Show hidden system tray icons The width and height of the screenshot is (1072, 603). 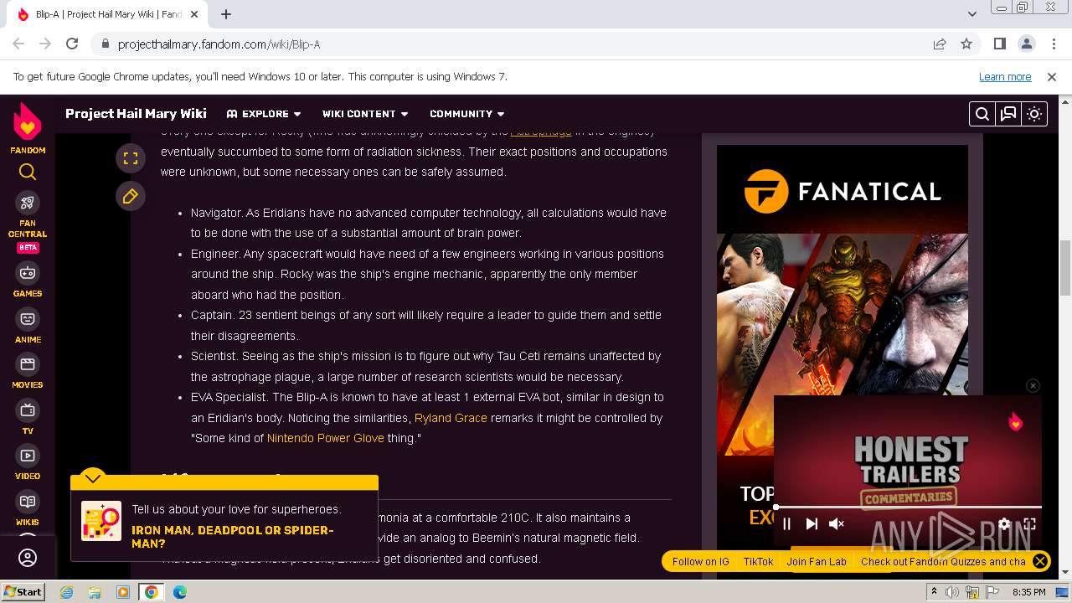[935, 592]
